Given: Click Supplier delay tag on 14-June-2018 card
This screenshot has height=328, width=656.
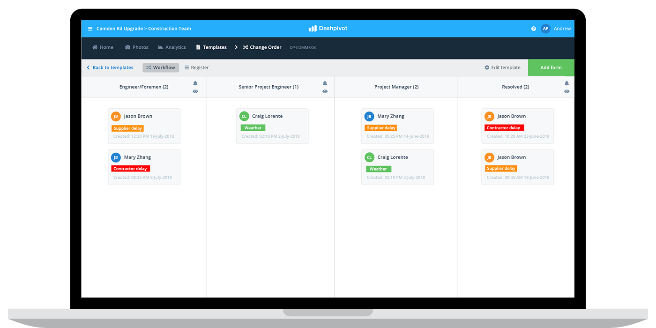Looking at the screenshot, I should click(x=381, y=128).
